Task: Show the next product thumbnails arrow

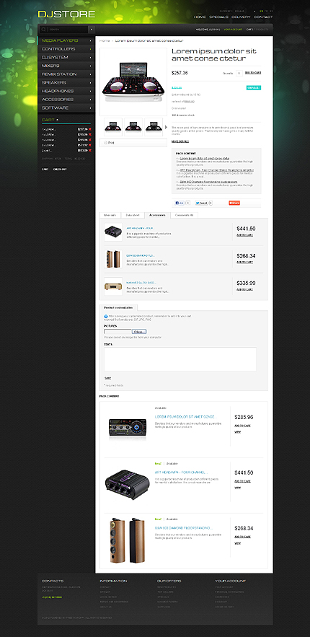Action: click(165, 127)
